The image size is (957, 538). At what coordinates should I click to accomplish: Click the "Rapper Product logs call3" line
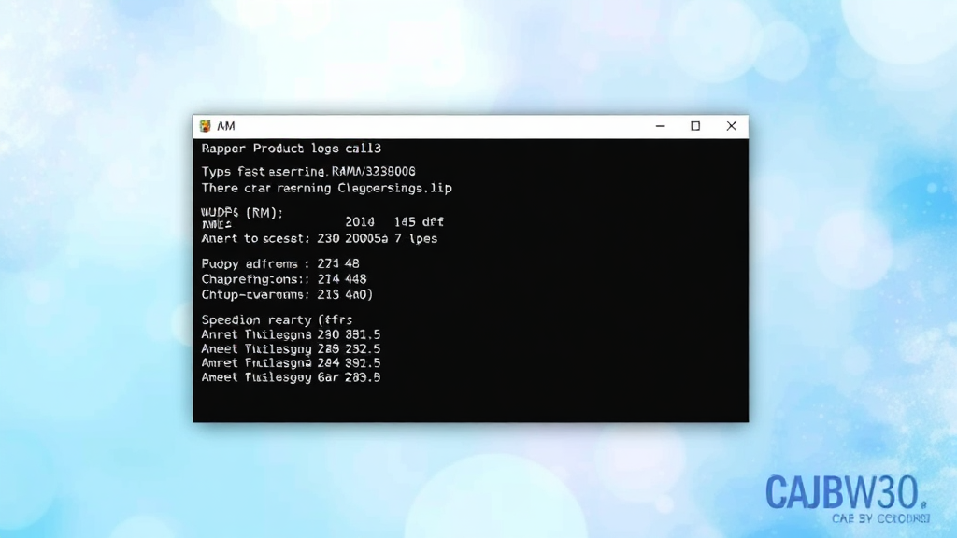coord(291,149)
